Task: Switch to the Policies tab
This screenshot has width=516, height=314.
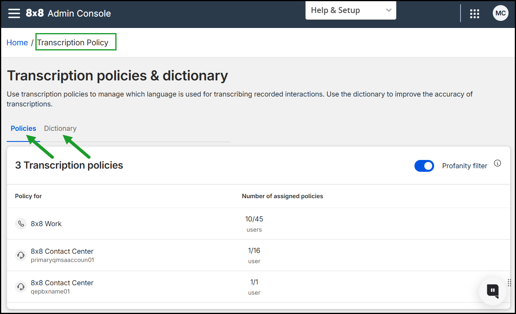Action: [24, 128]
